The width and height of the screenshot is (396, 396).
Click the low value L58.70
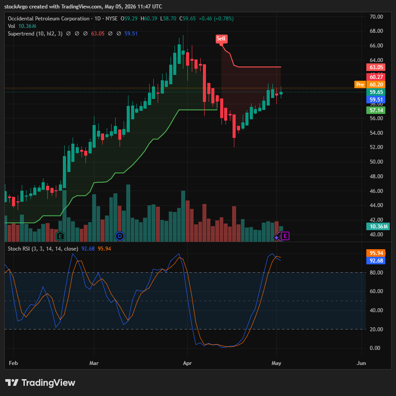(x=168, y=19)
